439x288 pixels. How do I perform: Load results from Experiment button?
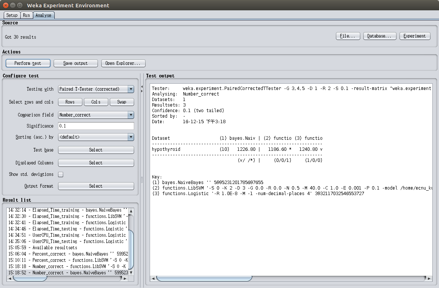click(415, 36)
